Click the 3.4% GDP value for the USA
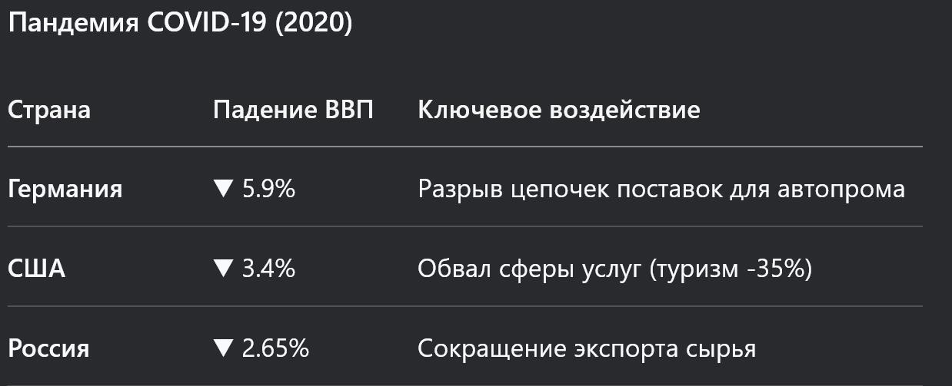Screen dimensions: 952x386 pos(268,269)
